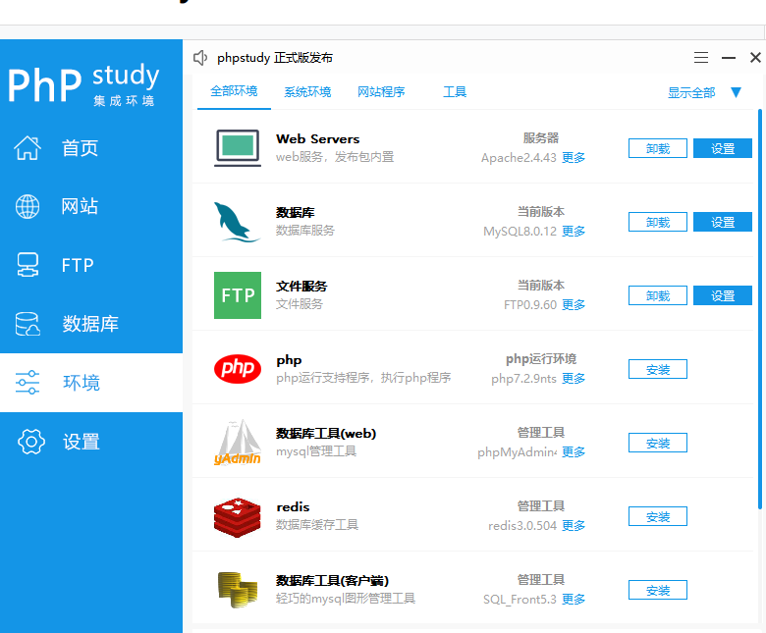The width and height of the screenshot is (766, 633).
Task: Click the settings gear icon
Action: [x=31, y=442]
